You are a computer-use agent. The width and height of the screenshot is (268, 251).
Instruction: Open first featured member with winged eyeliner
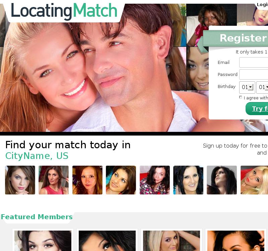(x=43, y=241)
